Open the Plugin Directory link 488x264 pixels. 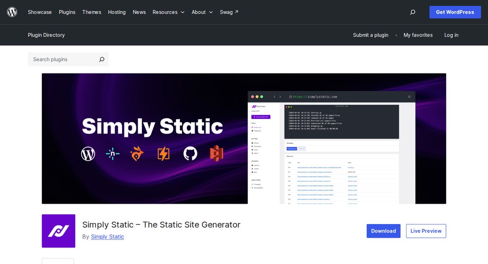46,35
